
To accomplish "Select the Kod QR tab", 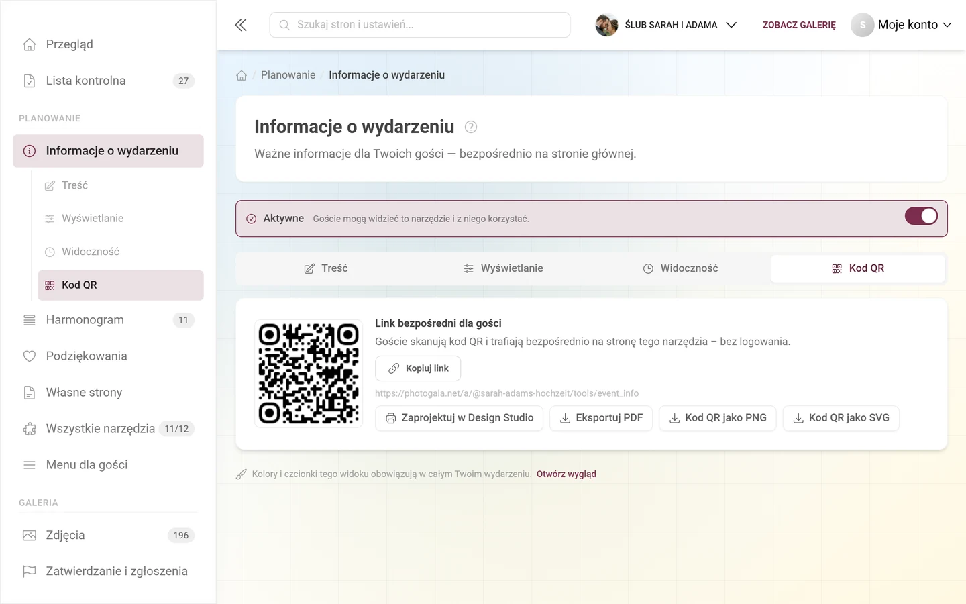I will coord(857,268).
